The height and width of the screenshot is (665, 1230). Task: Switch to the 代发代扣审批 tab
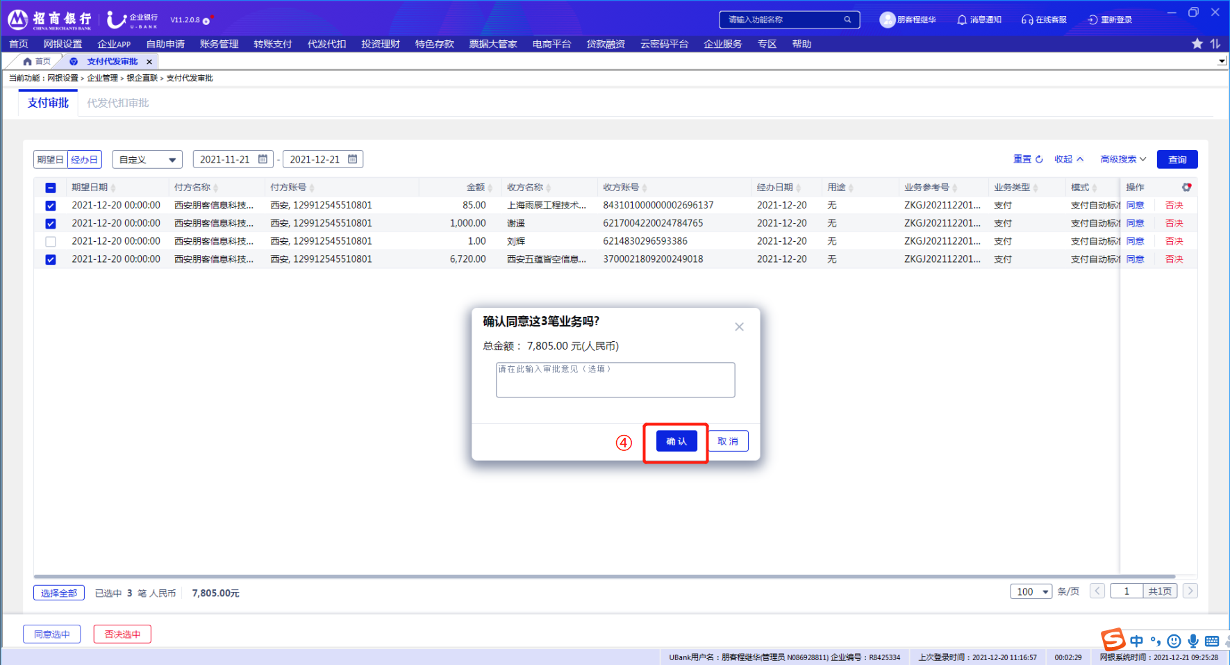(x=117, y=103)
